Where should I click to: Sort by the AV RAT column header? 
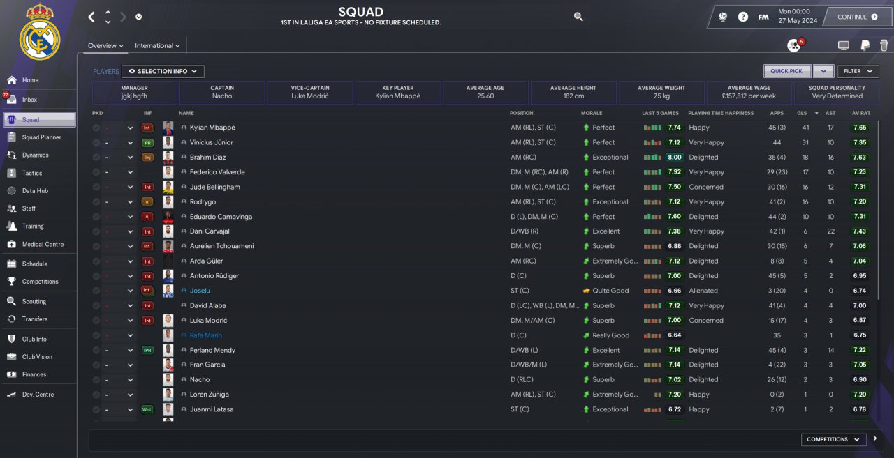click(x=860, y=113)
